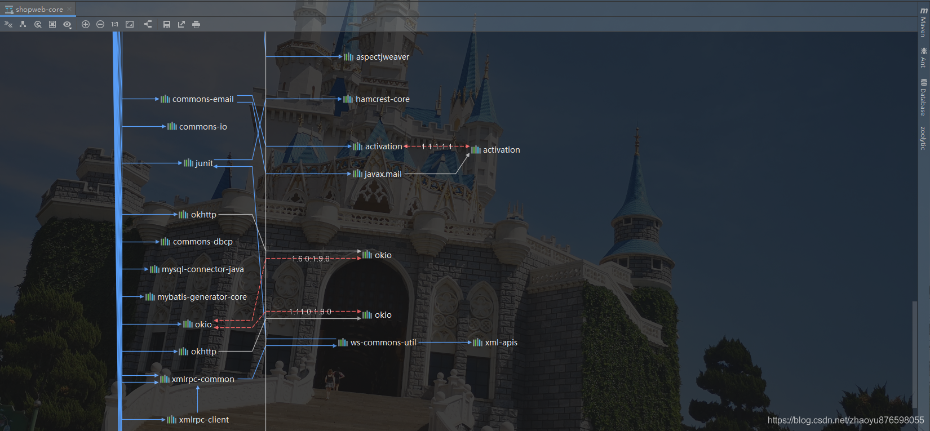Apply the current layout icon
930x431 pixels.
click(x=148, y=24)
